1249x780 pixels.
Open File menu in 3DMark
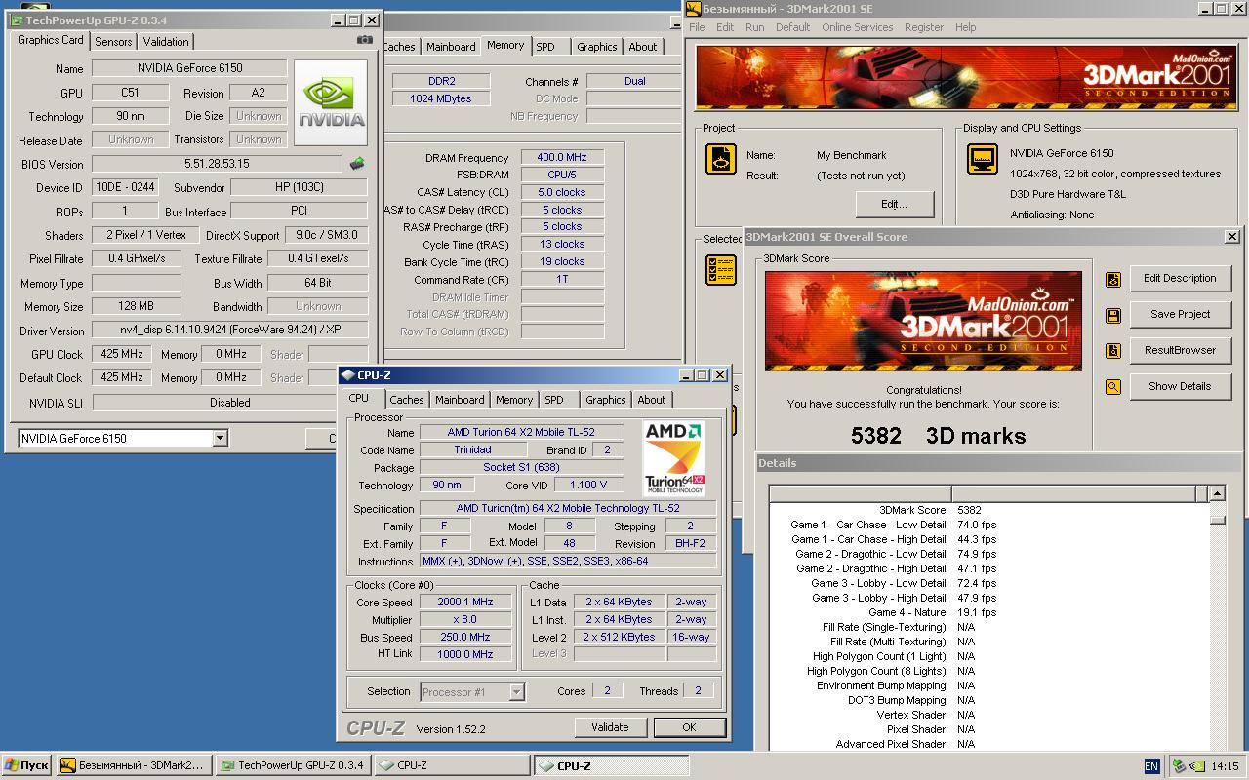point(698,27)
